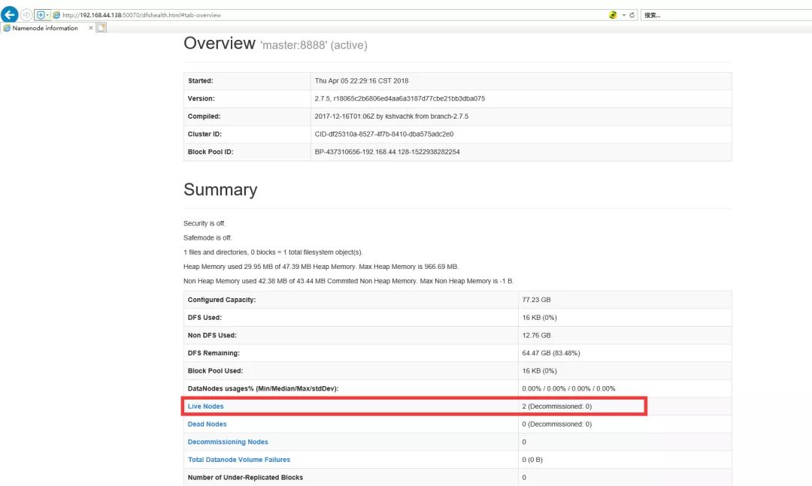Click the Compiled: row label
Image resolution: width=812 pixels, height=486 pixels.
(204, 116)
